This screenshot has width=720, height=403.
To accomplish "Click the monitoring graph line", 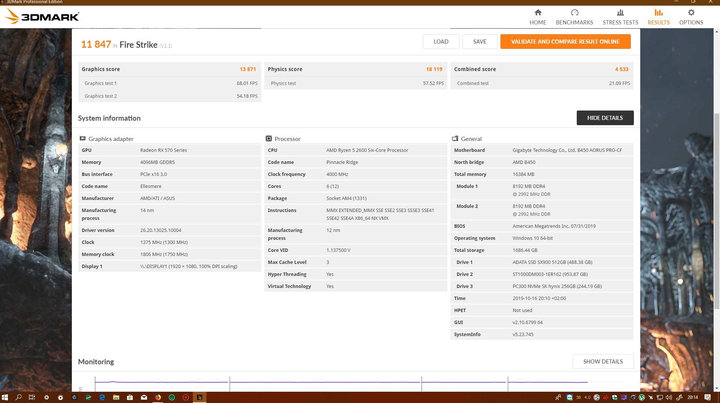I will click(341, 382).
